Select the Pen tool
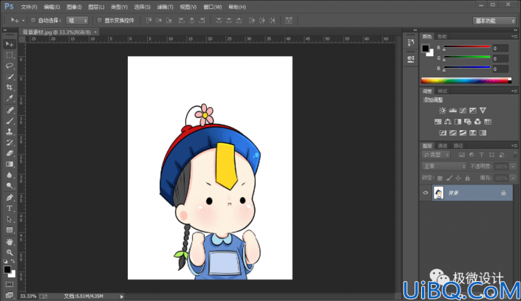The height and width of the screenshot is (301, 521). (10, 198)
